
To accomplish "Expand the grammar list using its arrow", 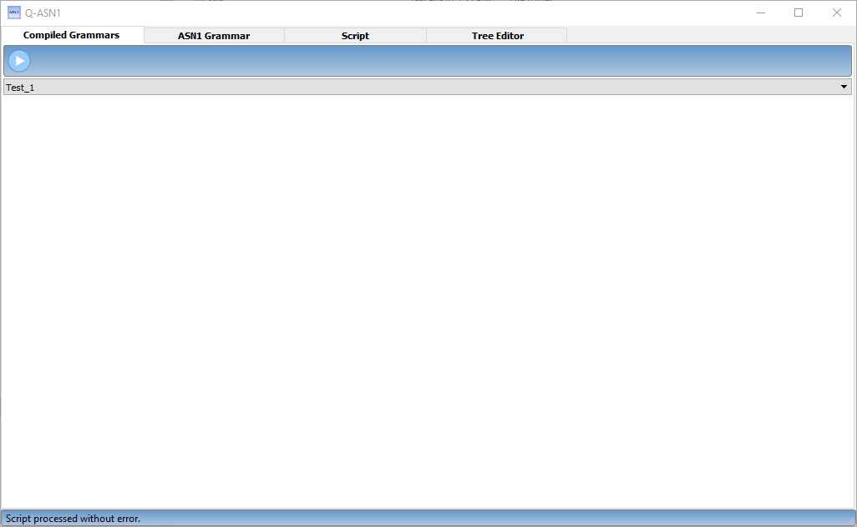I will click(x=844, y=87).
